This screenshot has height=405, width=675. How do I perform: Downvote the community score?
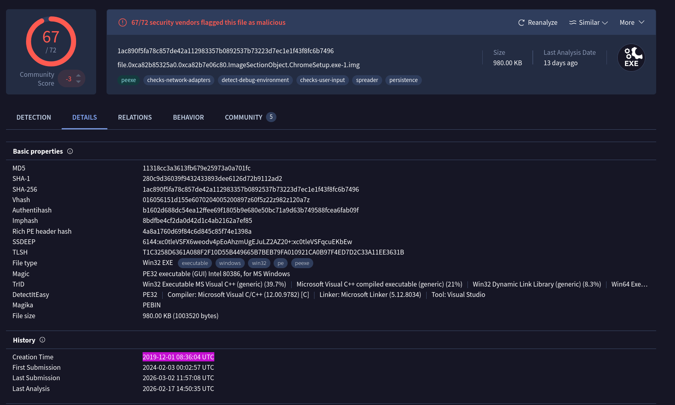[79, 82]
